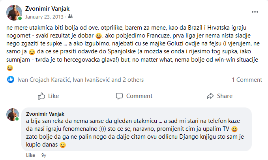The height and width of the screenshot is (160, 268).
Task: Click the post author's profile picture
Action: (x=14, y=13)
